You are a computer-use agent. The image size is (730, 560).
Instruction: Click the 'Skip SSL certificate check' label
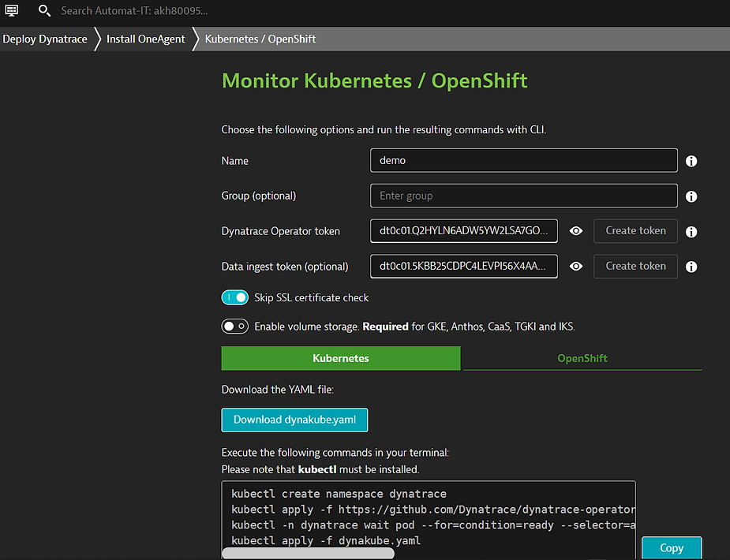click(312, 297)
